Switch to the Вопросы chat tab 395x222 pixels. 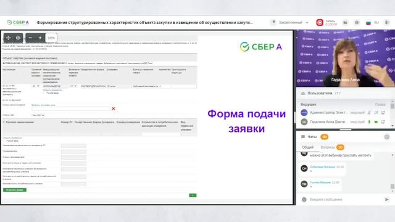tap(332, 147)
